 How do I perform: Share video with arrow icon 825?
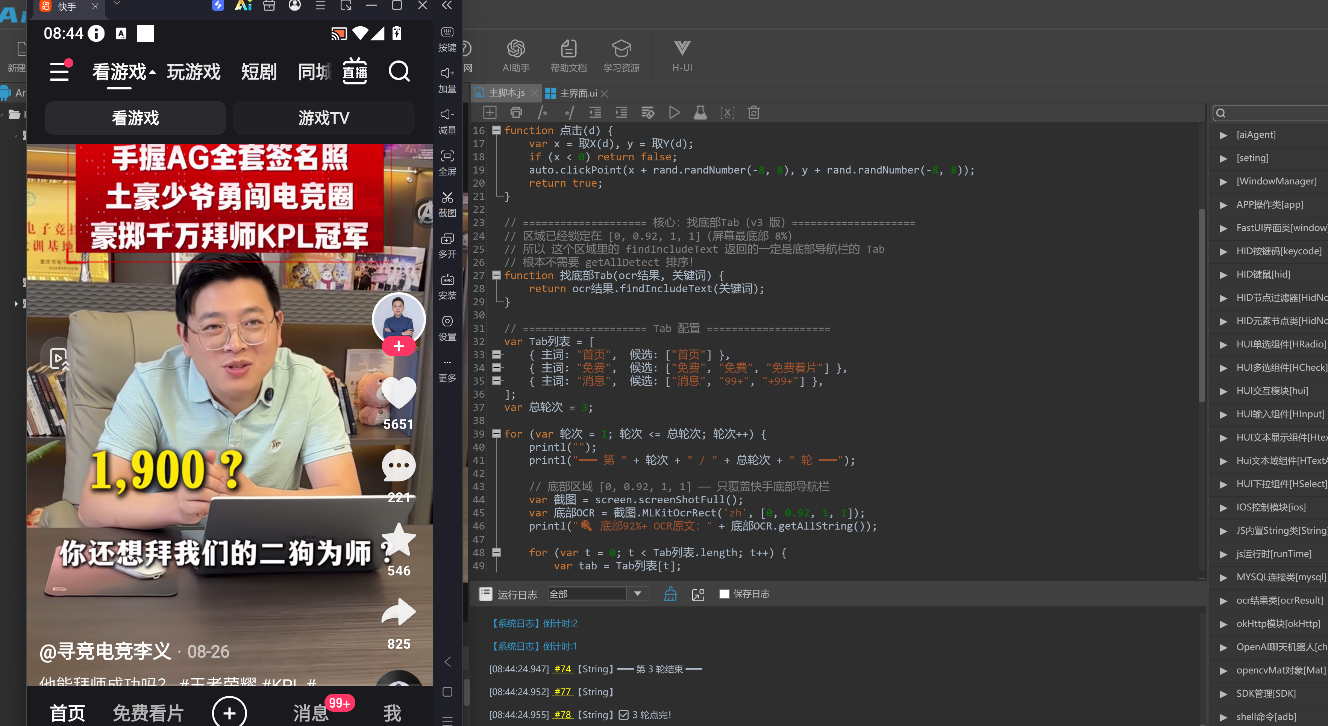(x=399, y=612)
